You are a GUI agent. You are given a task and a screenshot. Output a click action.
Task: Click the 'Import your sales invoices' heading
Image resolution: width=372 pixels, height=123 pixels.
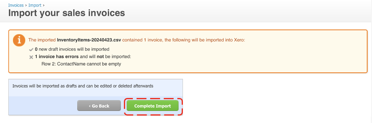(x=66, y=13)
